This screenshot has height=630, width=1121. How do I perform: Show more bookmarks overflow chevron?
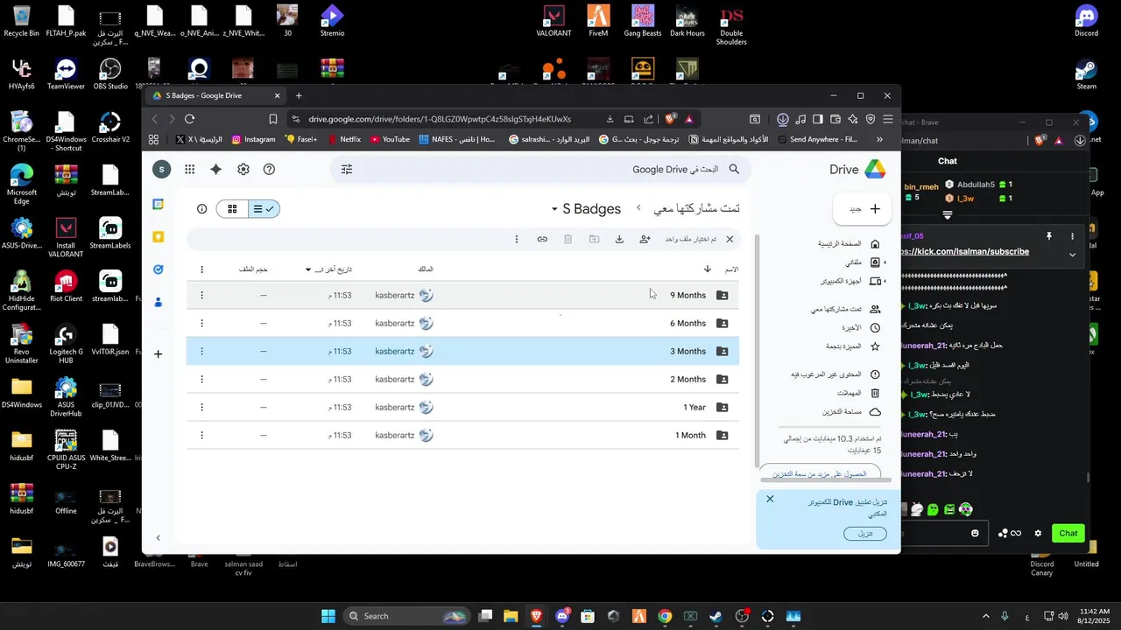point(879,139)
